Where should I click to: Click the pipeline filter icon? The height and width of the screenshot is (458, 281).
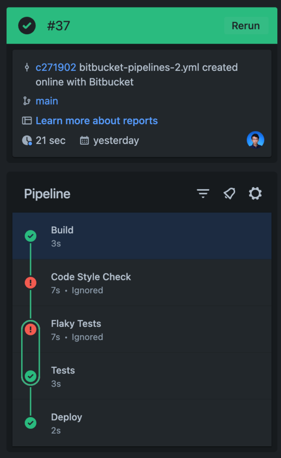pyautogui.click(x=203, y=194)
